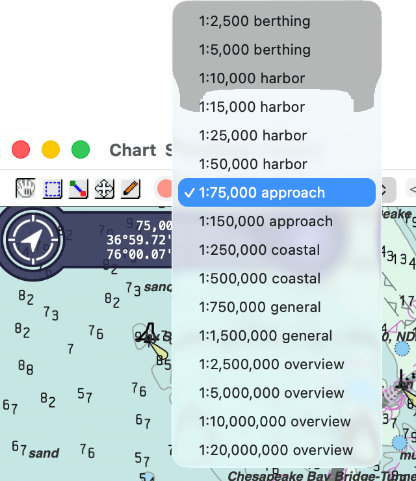Choose 1:5,000,000 overview scale
This screenshot has height=481, width=416.
click(x=277, y=393)
